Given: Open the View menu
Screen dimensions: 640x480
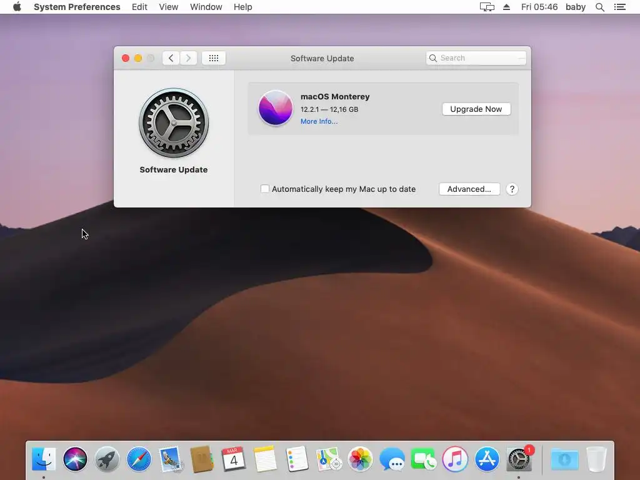Looking at the screenshot, I should [x=169, y=7].
